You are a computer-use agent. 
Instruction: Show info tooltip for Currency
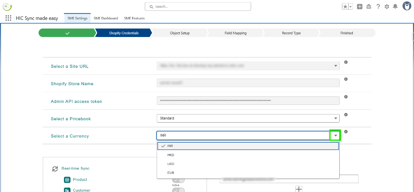point(346,132)
